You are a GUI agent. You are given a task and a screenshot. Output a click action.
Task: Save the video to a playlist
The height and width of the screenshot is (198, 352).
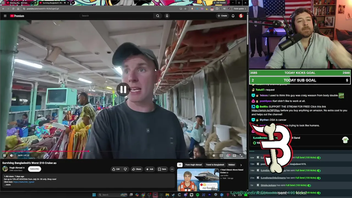pyautogui.click(x=162, y=169)
